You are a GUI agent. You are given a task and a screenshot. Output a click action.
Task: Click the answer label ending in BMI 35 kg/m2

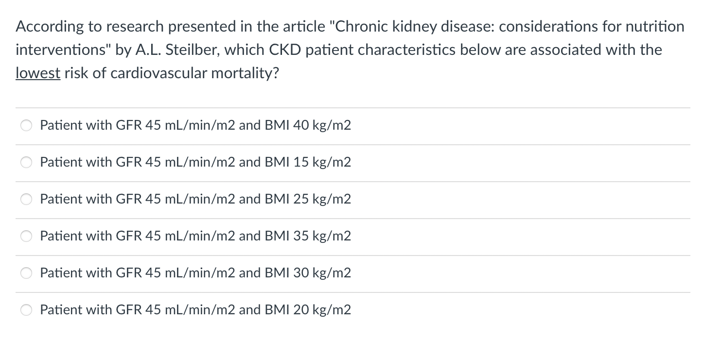tap(195, 236)
